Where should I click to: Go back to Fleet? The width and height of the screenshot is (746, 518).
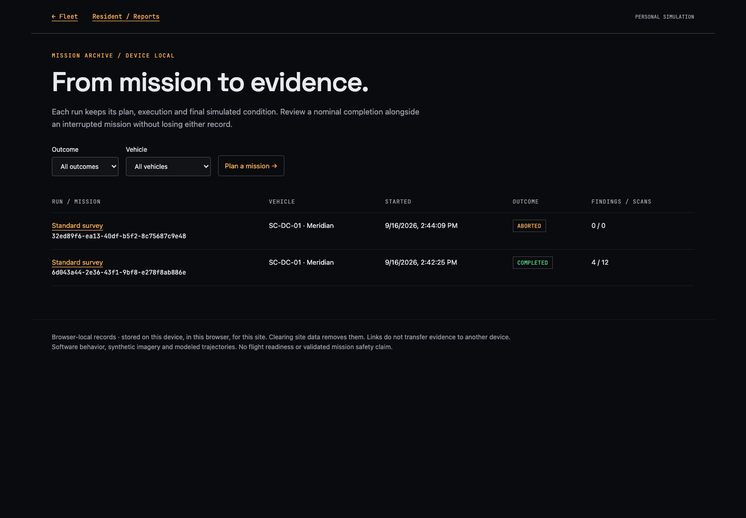65,17
